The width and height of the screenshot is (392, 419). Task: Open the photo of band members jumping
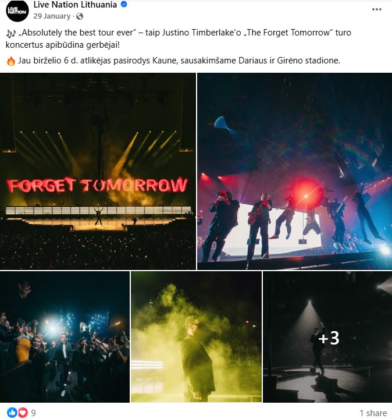pyautogui.click(x=294, y=171)
